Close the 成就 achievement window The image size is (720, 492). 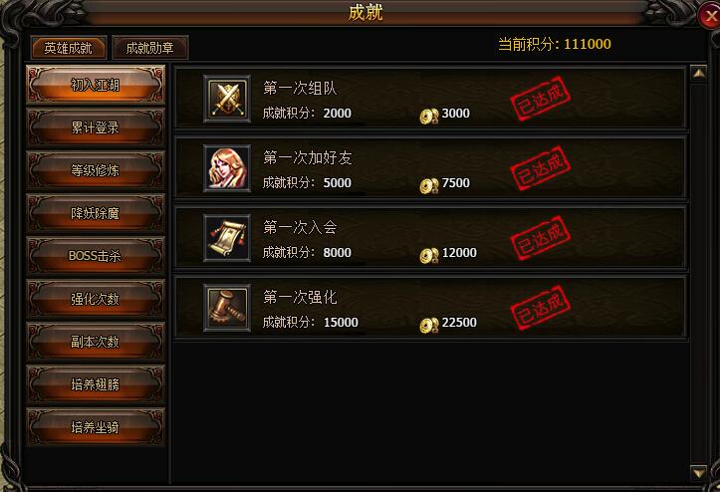[710, 17]
